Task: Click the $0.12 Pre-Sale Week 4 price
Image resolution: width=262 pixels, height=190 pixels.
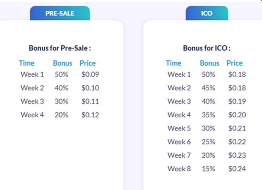Action: [x=90, y=115]
